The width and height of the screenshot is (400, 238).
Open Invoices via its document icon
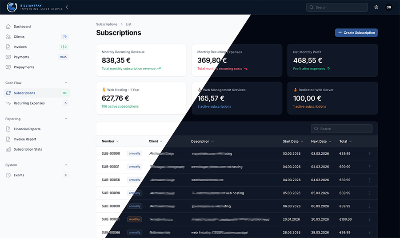point(8,47)
